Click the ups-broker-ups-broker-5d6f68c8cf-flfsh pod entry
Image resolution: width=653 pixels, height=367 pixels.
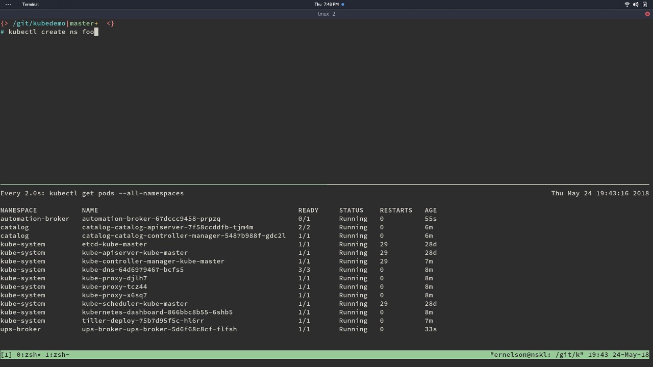pos(159,329)
